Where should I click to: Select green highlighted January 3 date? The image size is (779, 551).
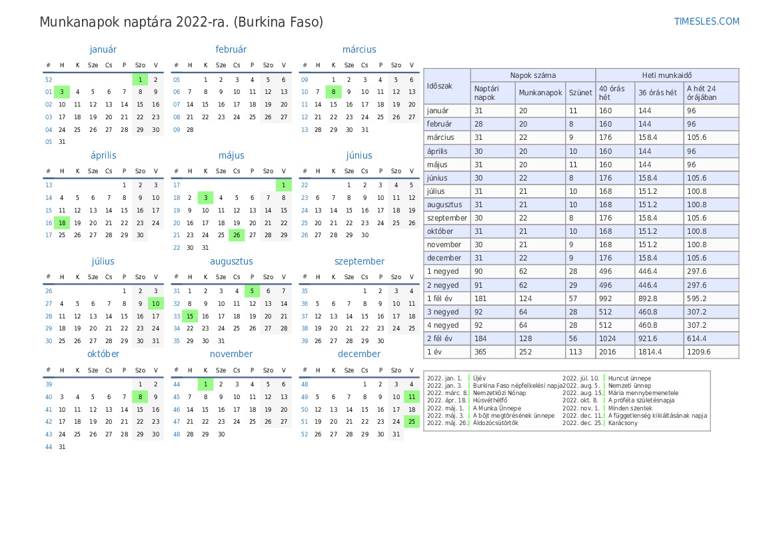point(62,92)
